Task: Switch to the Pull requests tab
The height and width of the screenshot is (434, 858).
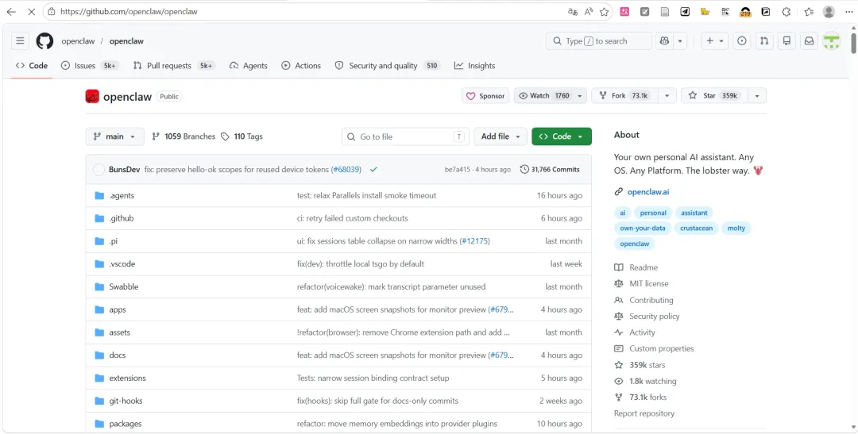Action: pyautogui.click(x=174, y=66)
